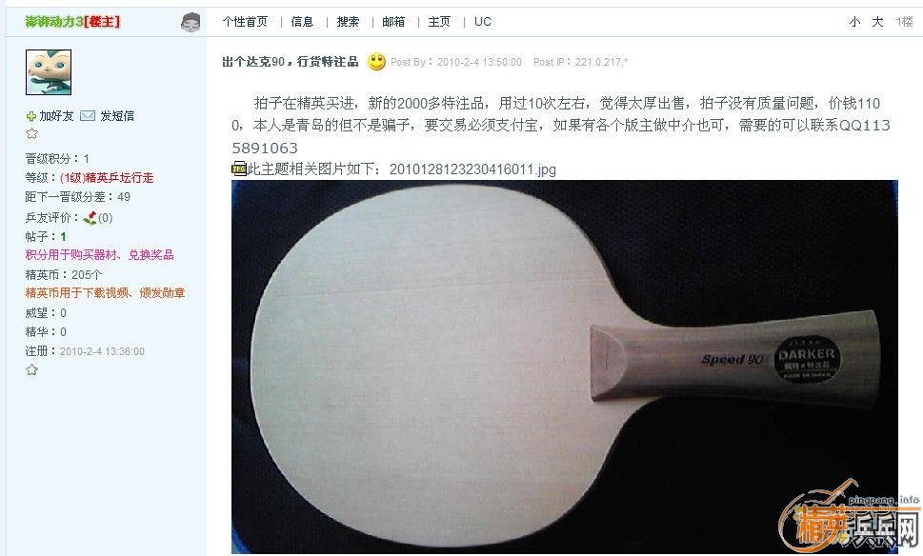
Task: Click the JPG file icon before attachment text
Action: click(x=239, y=169)
